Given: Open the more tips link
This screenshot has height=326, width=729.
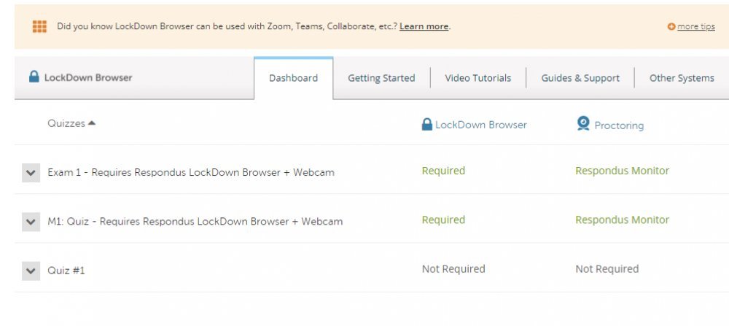Looking at the screenshot, I should pyautogui.click(x=696, y=26).
